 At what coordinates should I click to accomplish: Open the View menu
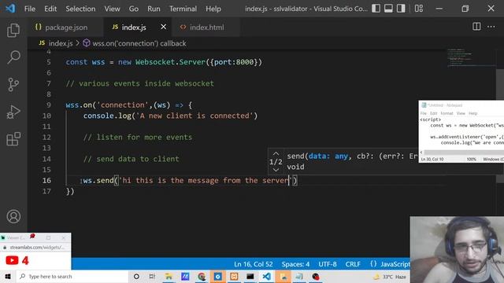(x=112, y=9)
